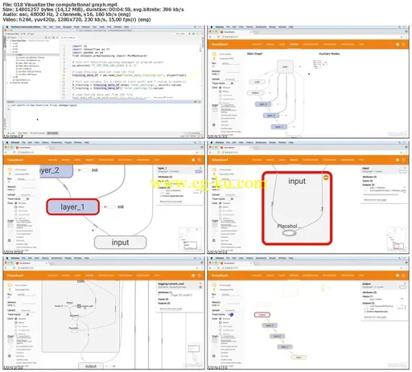Viewport: 412px width, 372px height.
Task: Close the layer_1 info panel
Action: click(x=200, y=168)
